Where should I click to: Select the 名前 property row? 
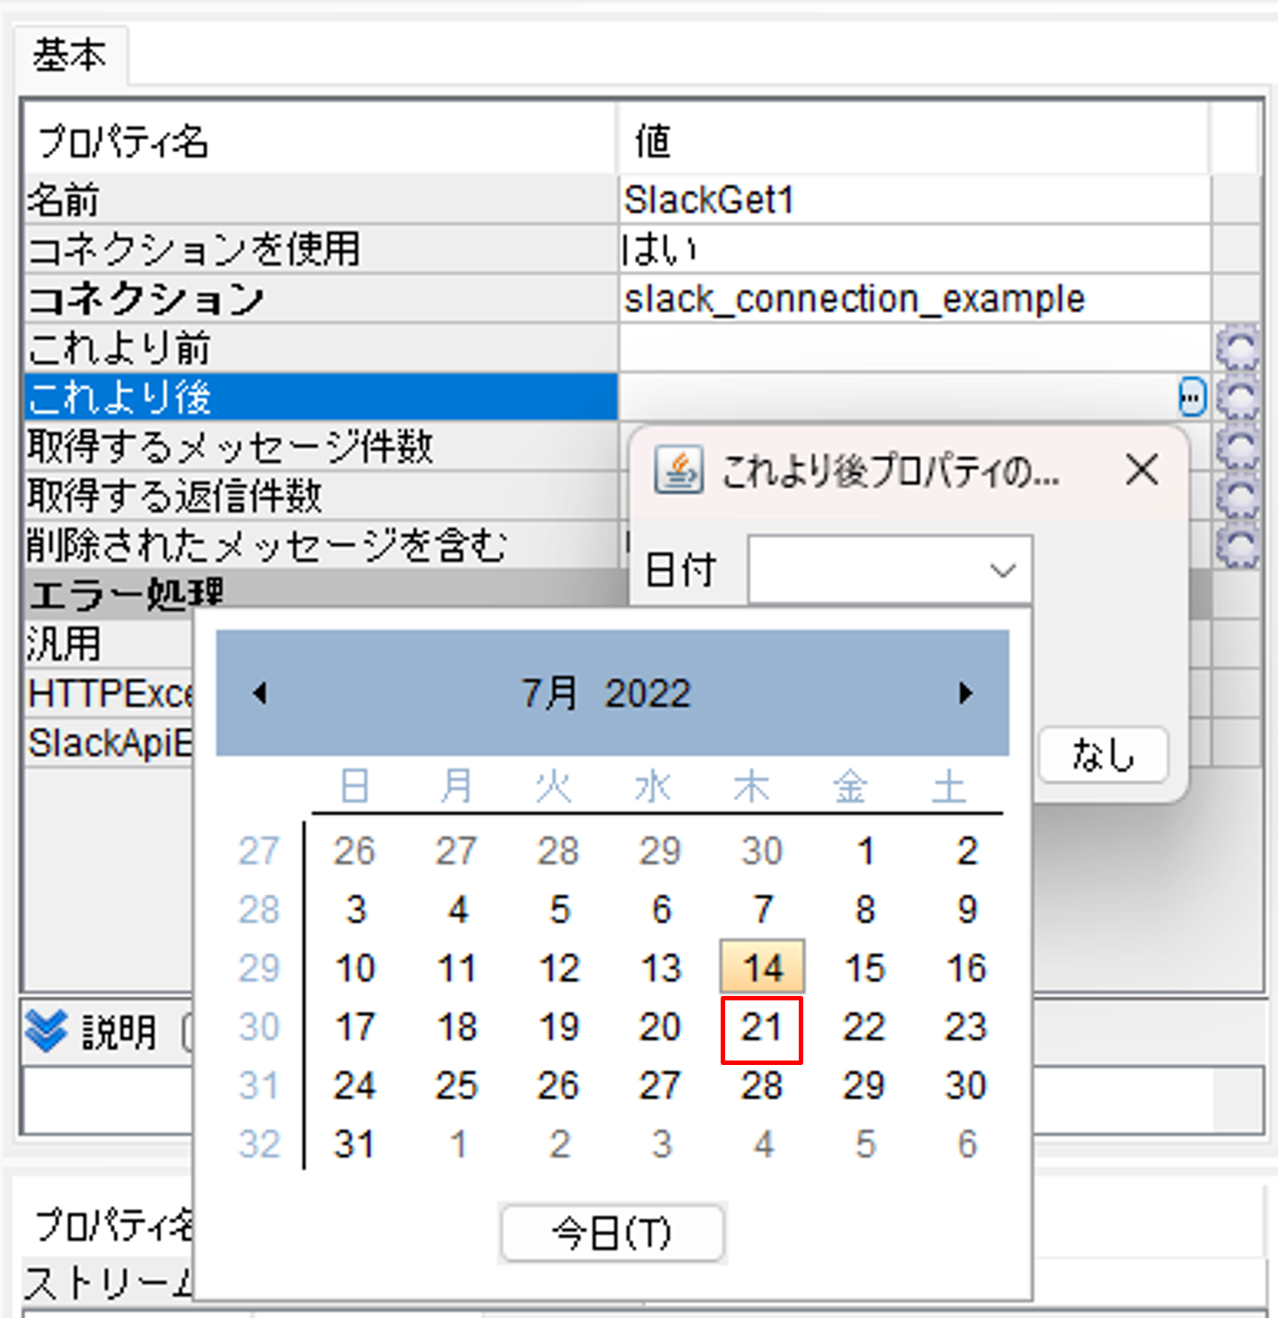[x=320, y=199]
